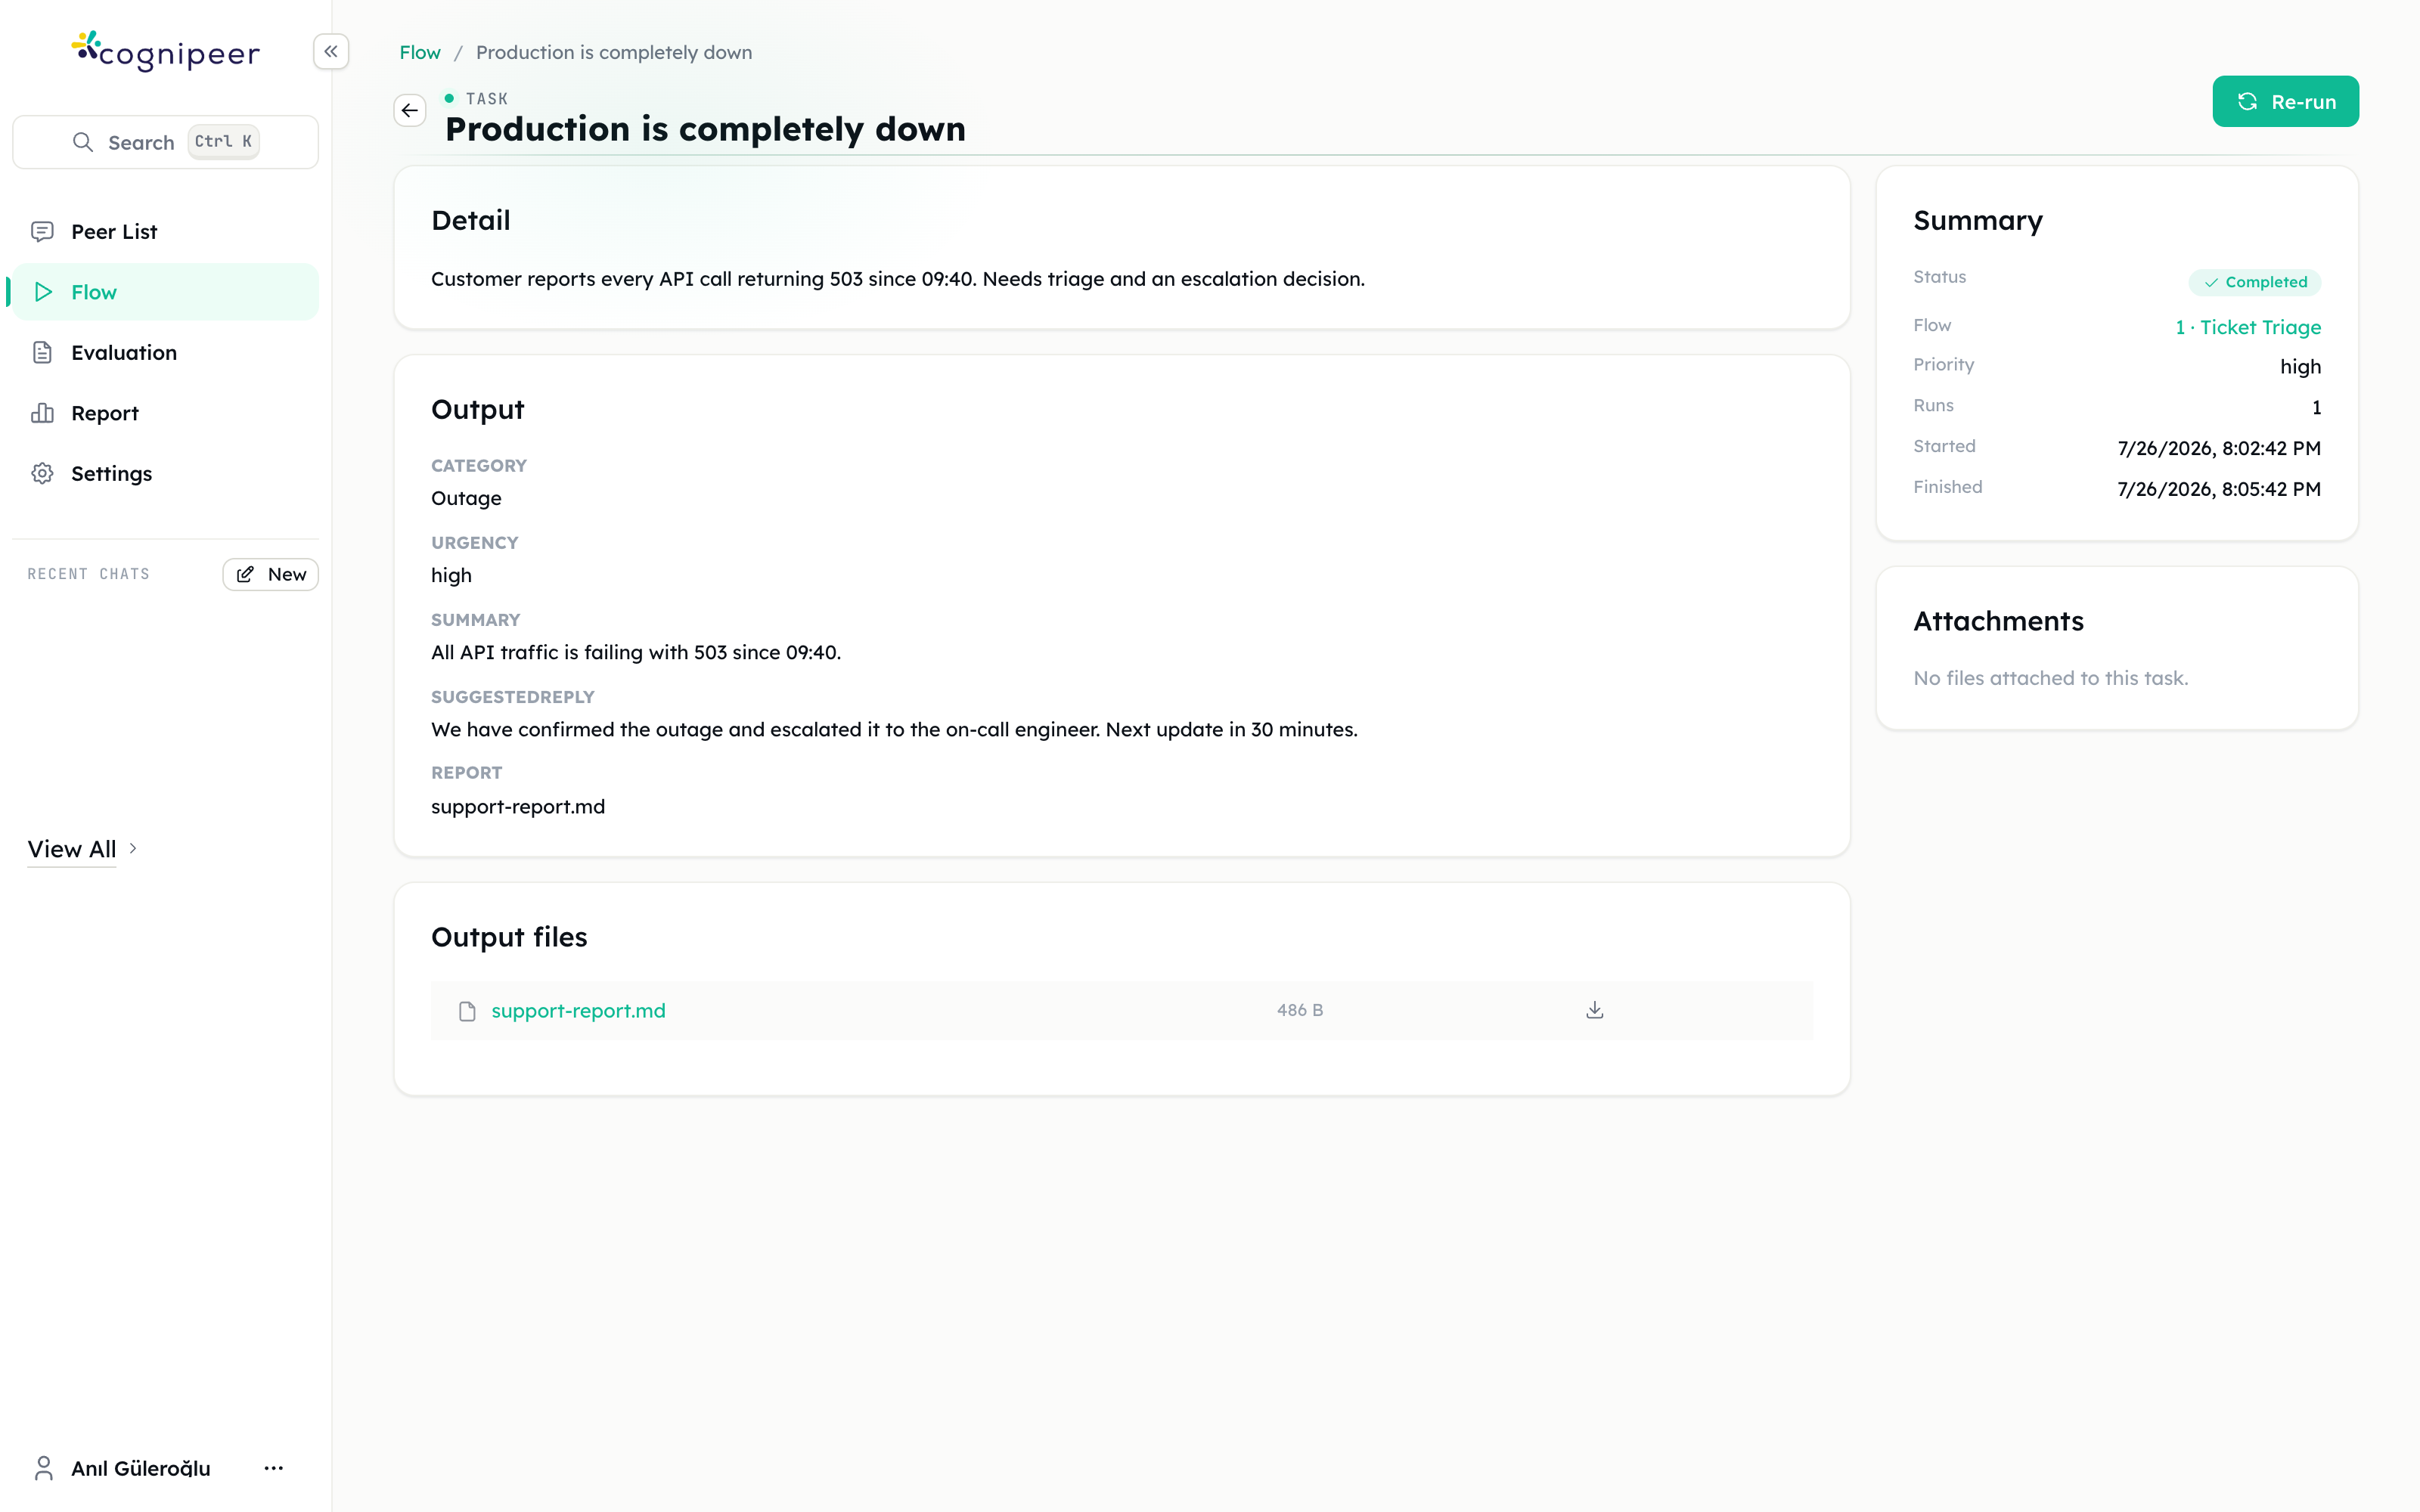This screenshot has height=1512, width=2420.
Task: Click the Detail description about 503 errors
Action: (x=898, y=279)
